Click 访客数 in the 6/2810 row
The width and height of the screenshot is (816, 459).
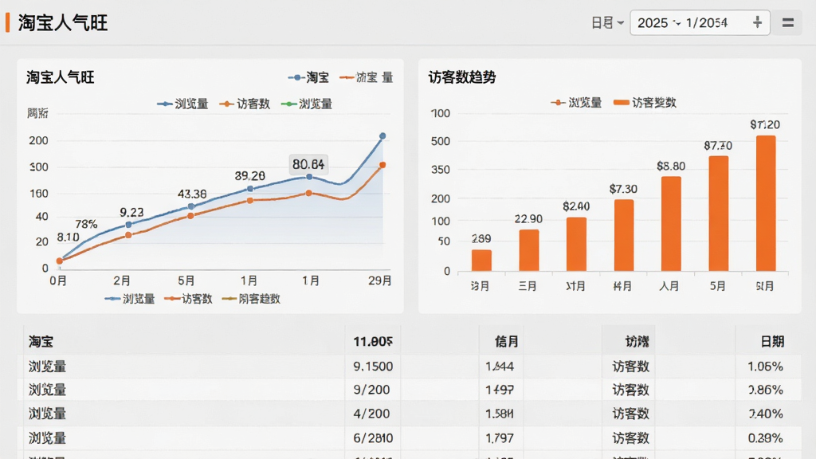point(631,438)
